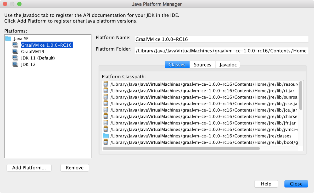Click the jar icon of the charset entry
The image size is (314, 193).
click(x=106, y=116)
